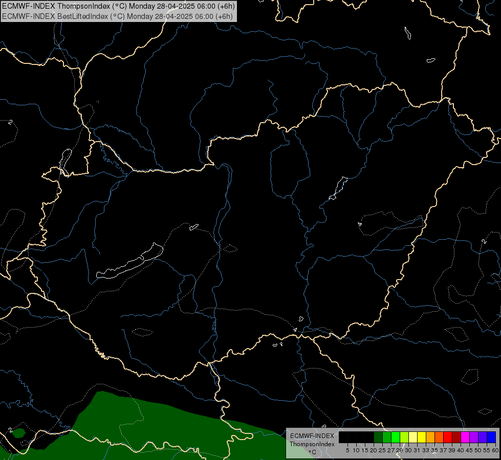Click the legend scale value 20
This screenshot has width=501, height=460.
(374, 450)
